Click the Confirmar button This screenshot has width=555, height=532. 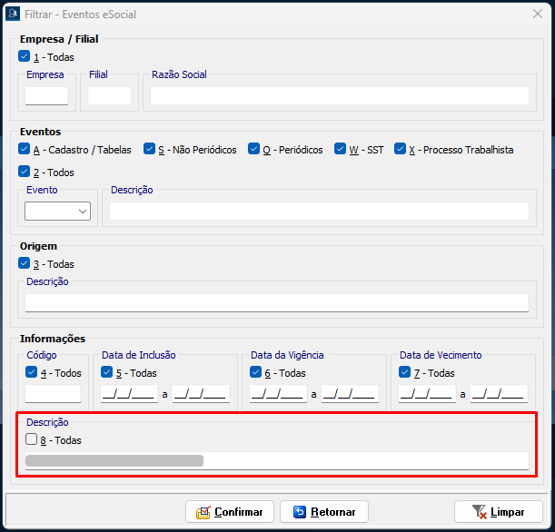coord(229,512)
